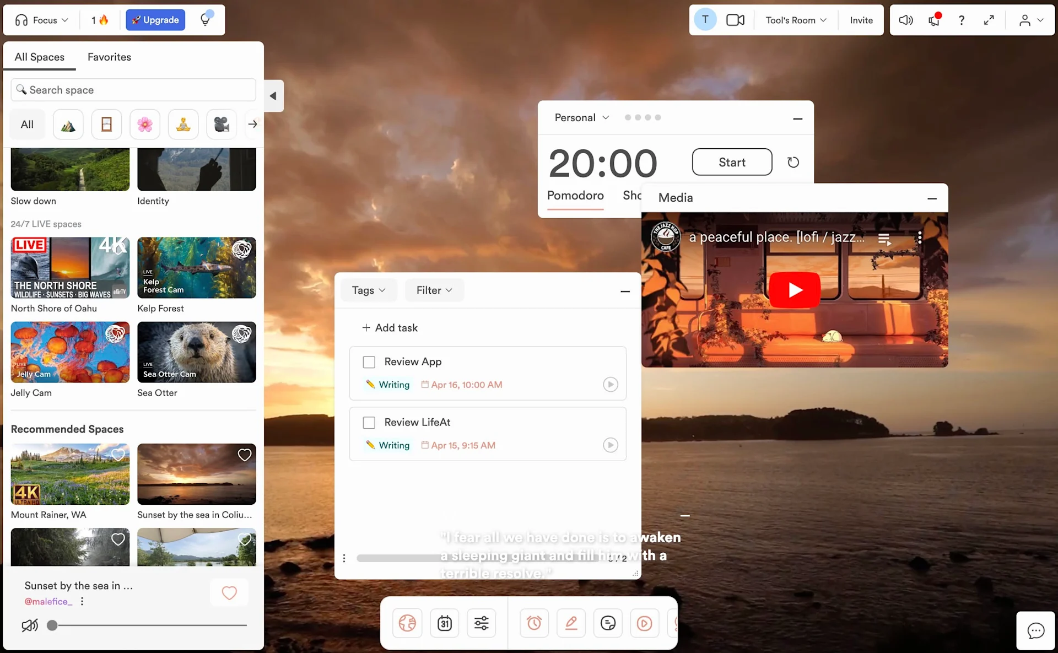Open the help question mark icon
The image size is (1058, 653).
961,20
